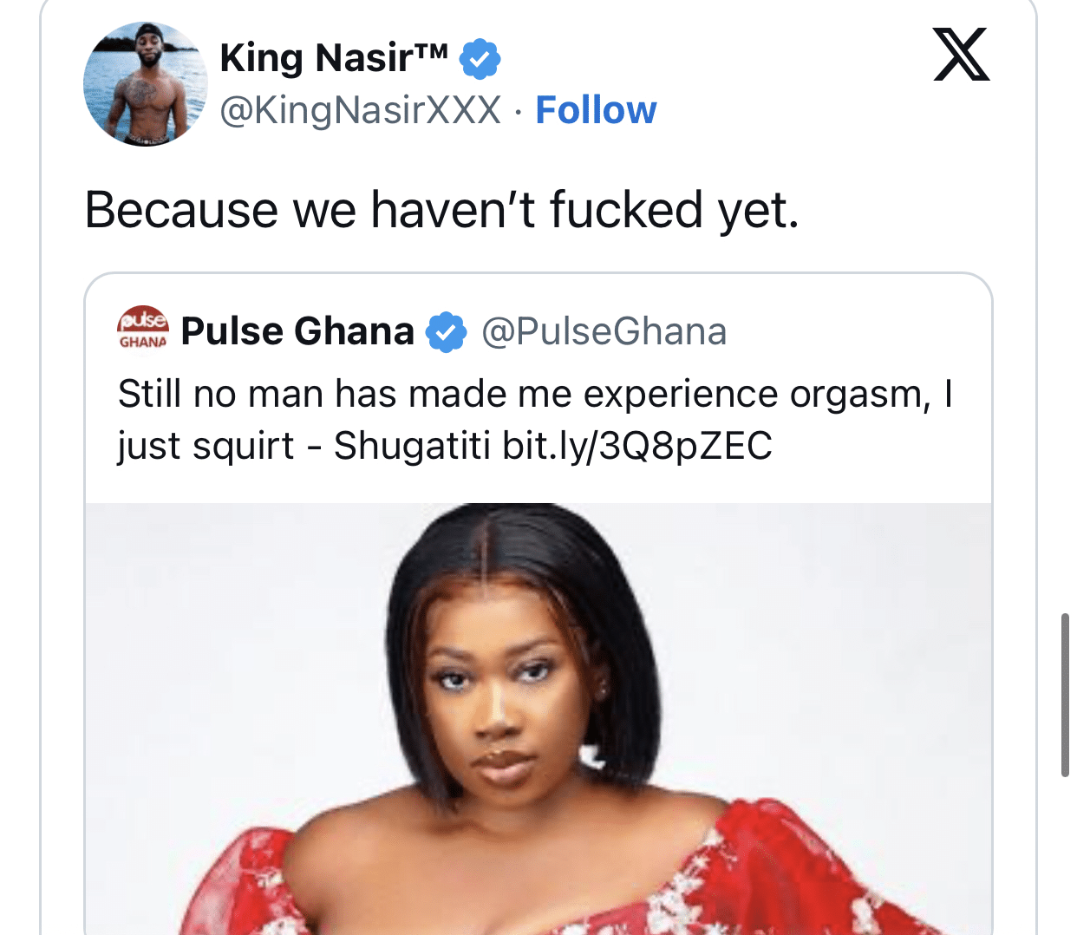Follow @KingNasirXXX
The width and height of the screenshot is (1077, 935).
[x=596, y=110]
